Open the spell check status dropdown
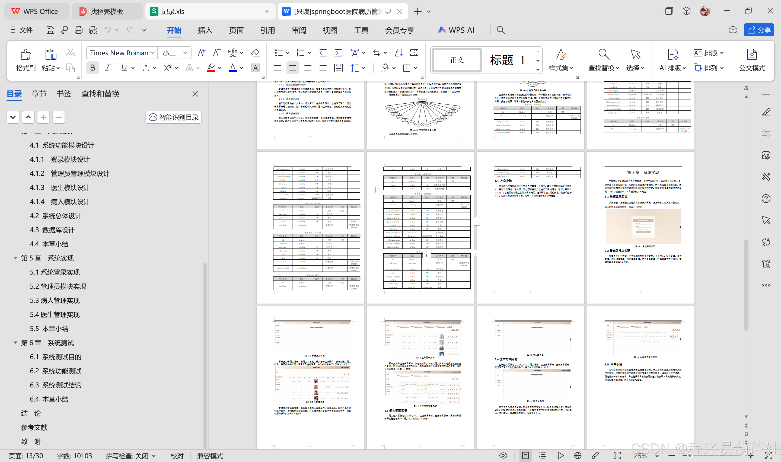This screenshot has height=462, width=781. [x=154, y=456]
